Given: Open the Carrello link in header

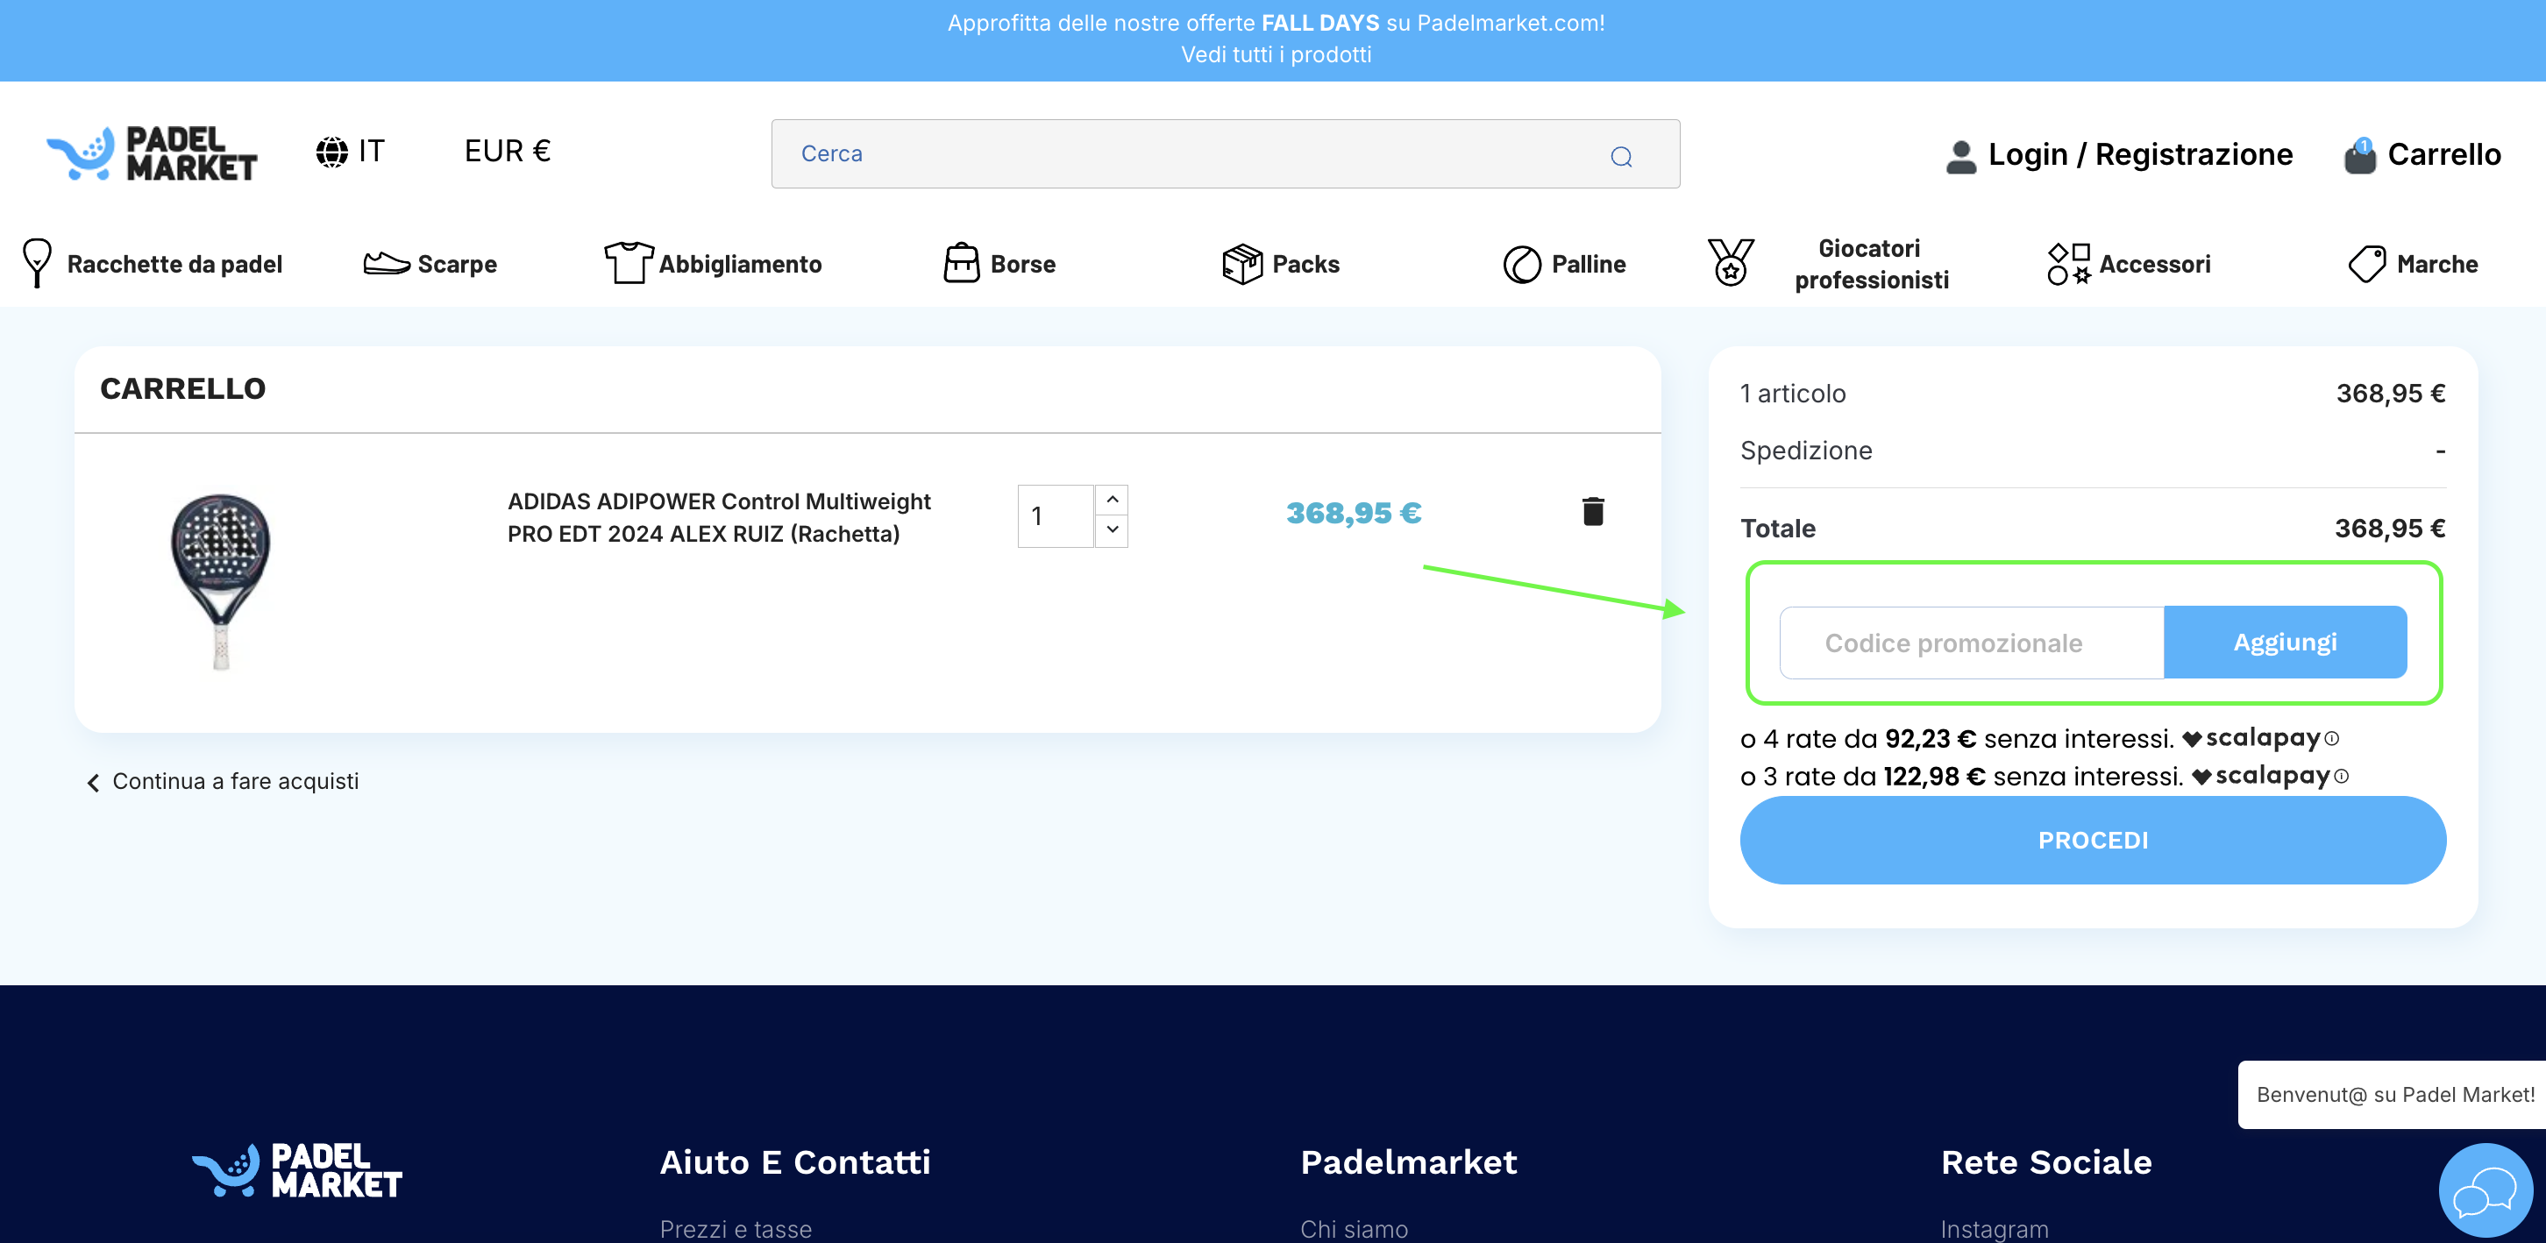Looking at the screenshot, I should tap(2444, 154).
